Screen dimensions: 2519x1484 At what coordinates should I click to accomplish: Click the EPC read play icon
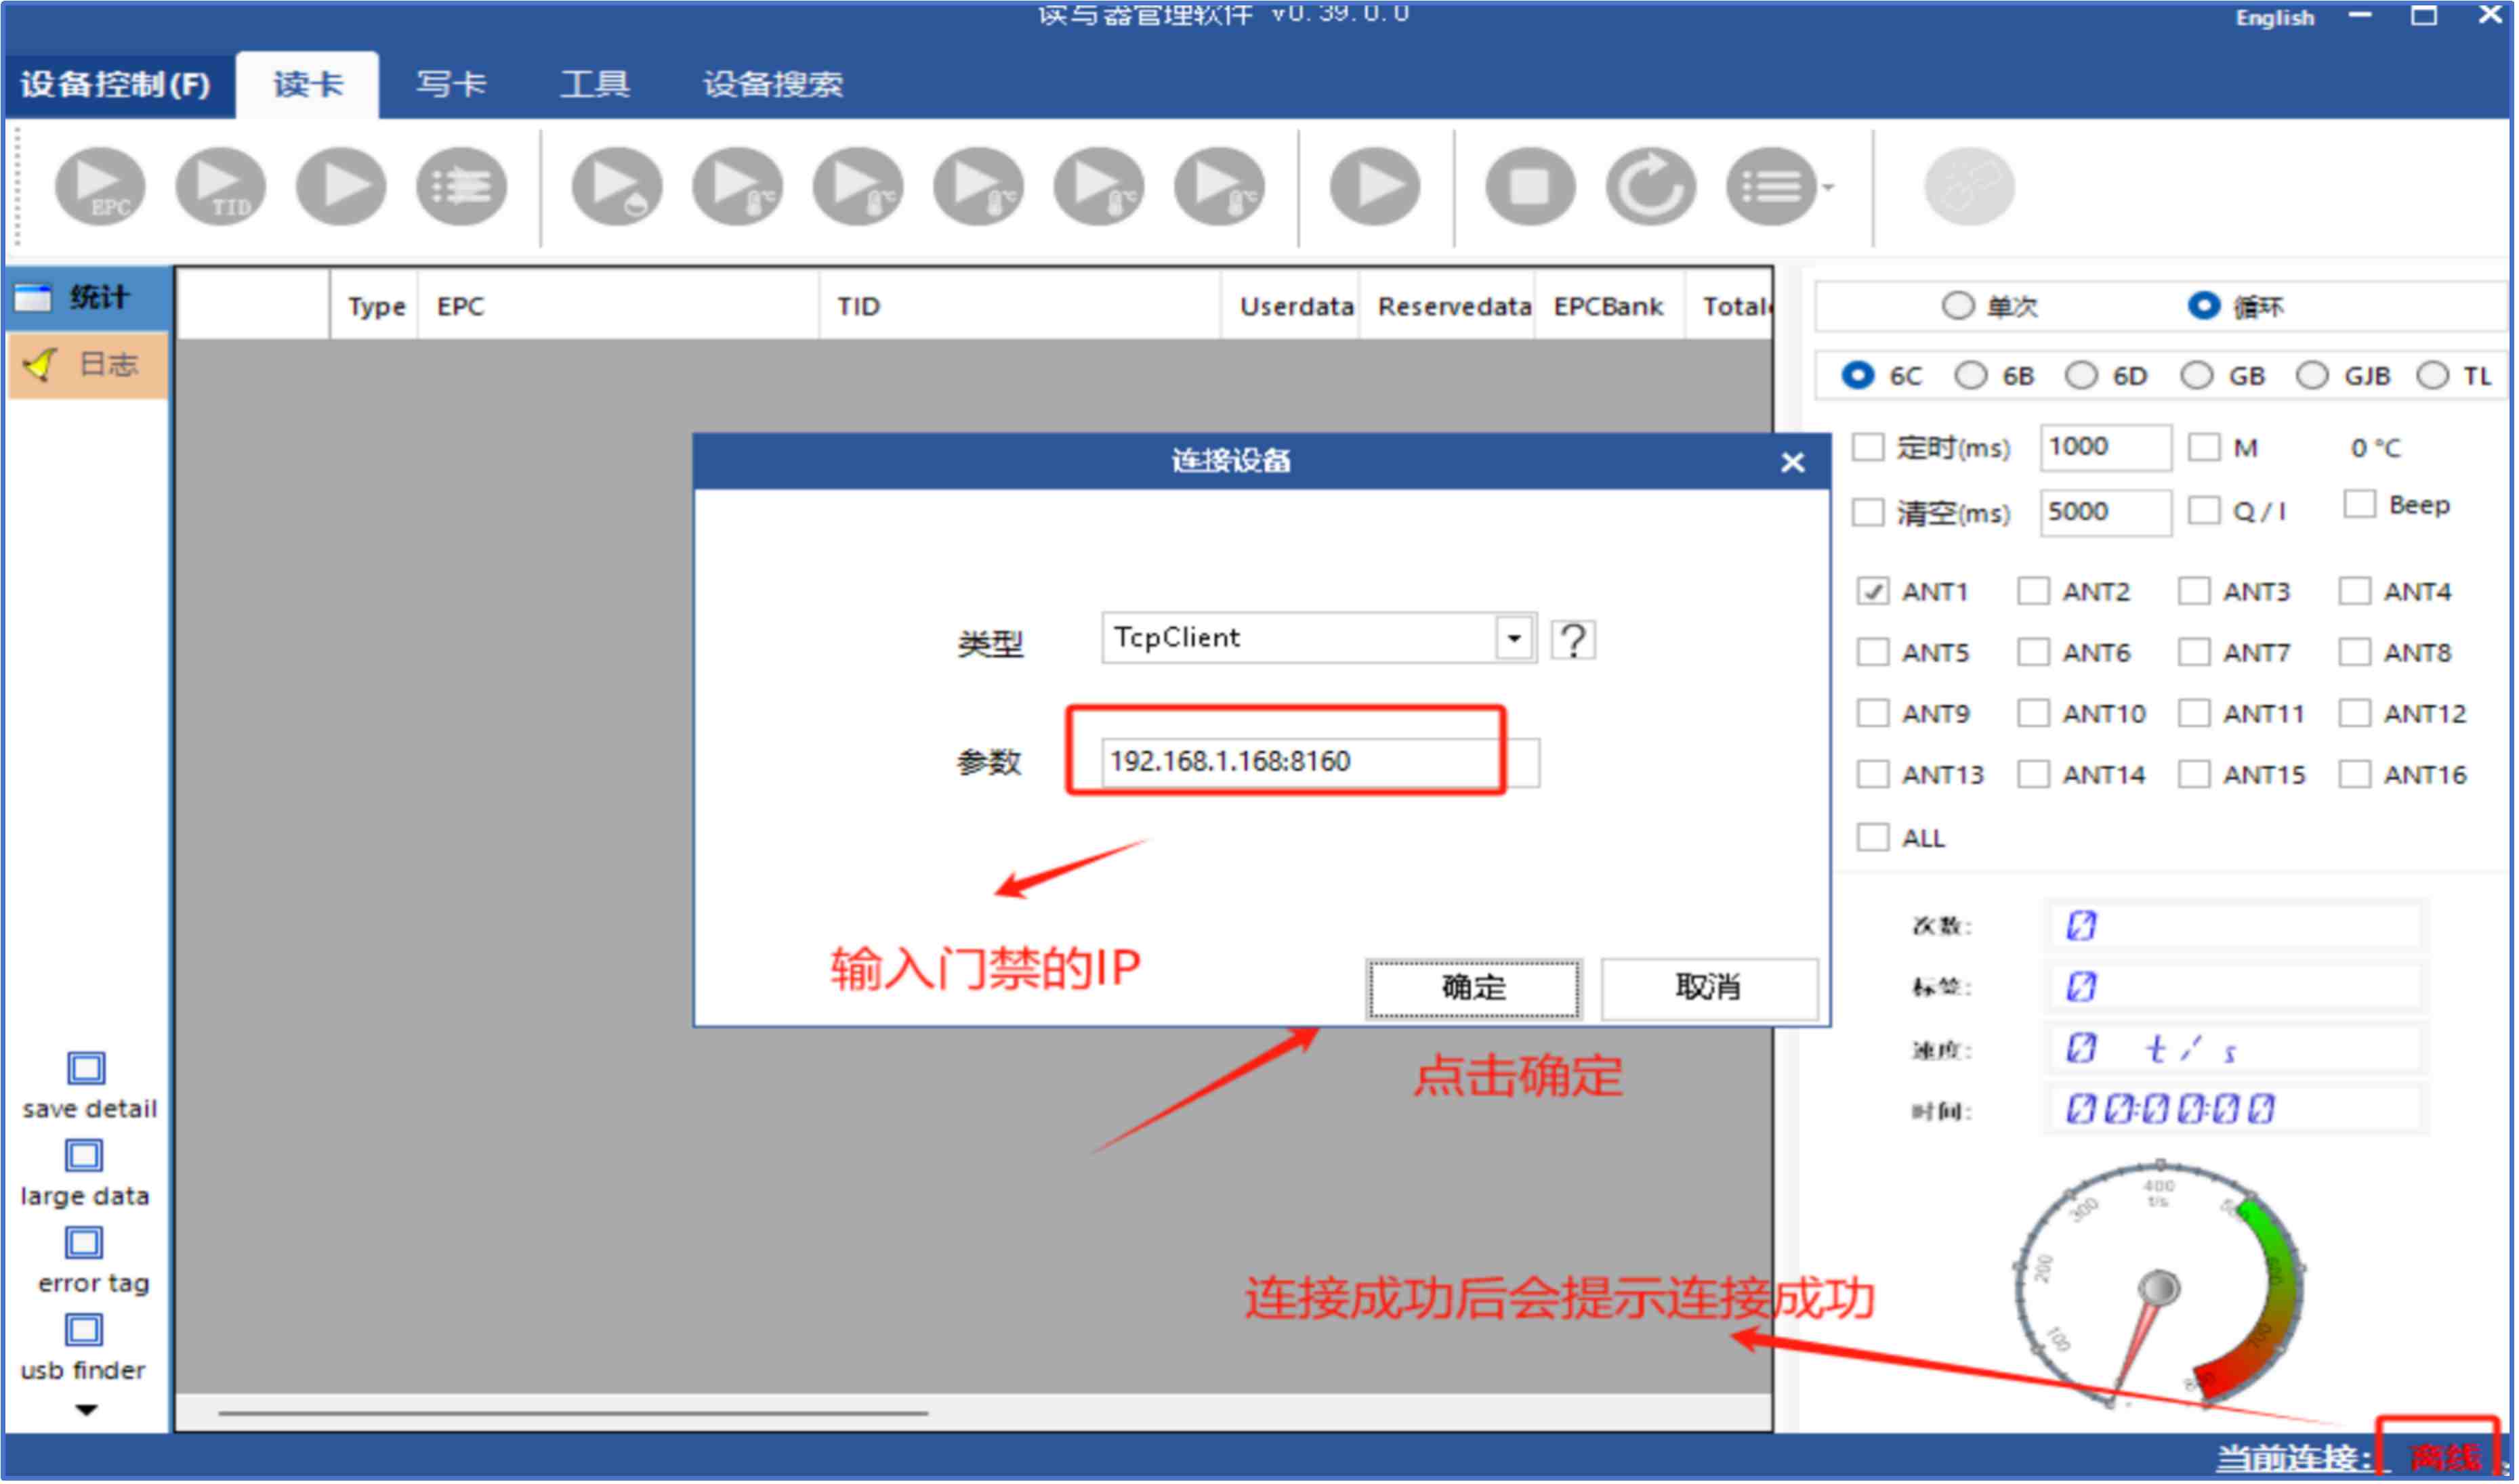pyautogui.click(x=99, y=187)
